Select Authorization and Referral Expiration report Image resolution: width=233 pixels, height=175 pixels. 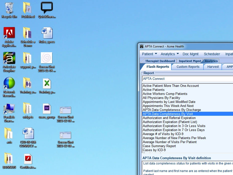188,118
